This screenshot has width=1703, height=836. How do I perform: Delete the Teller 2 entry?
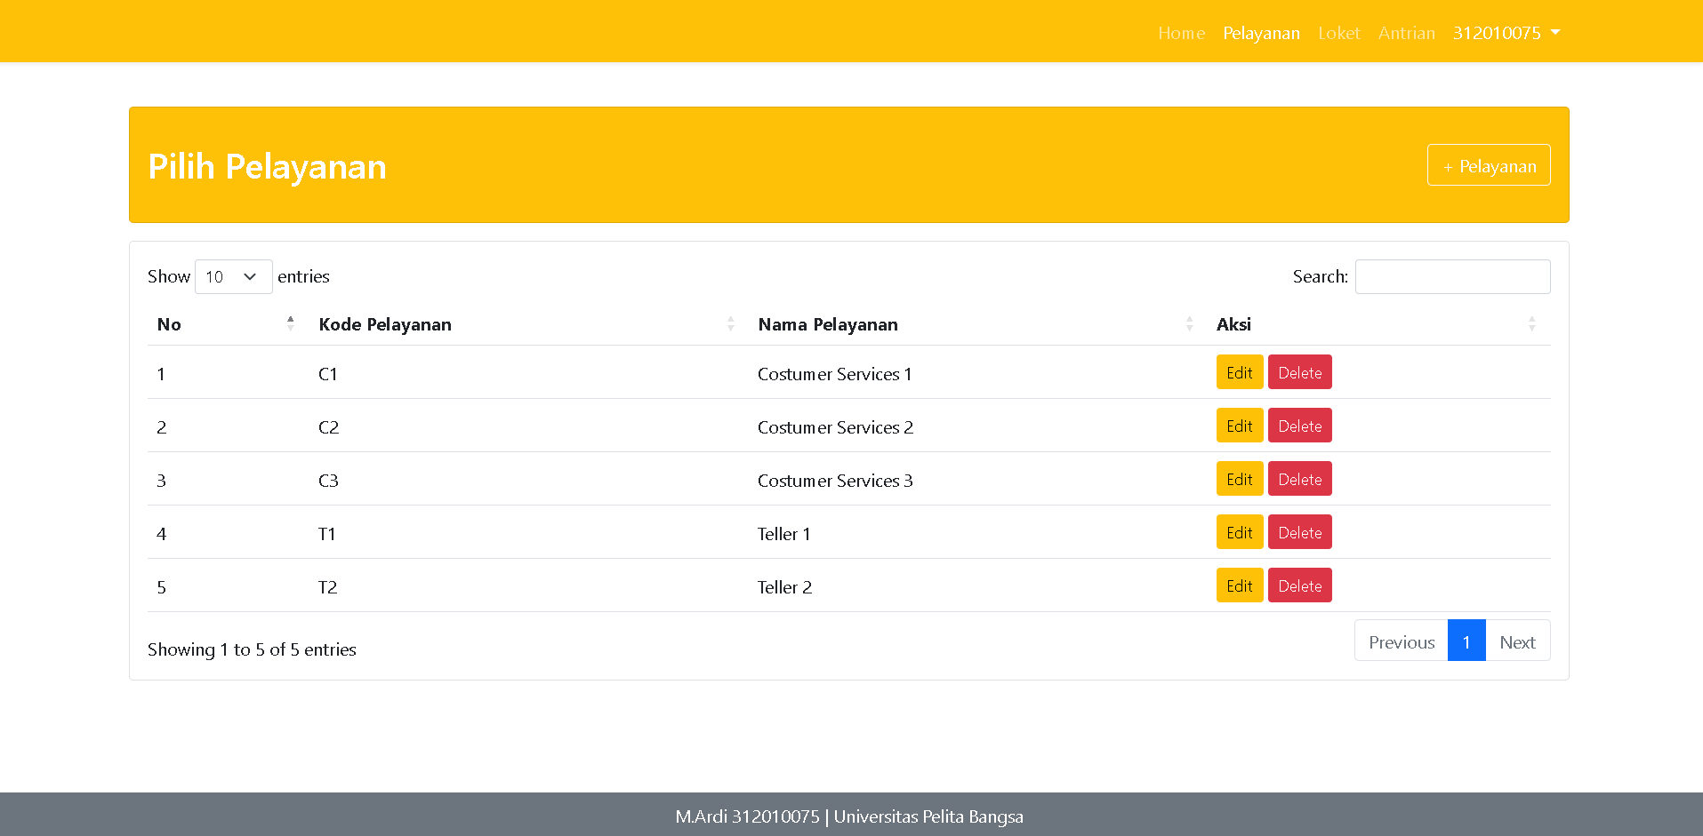[1299, 585]
